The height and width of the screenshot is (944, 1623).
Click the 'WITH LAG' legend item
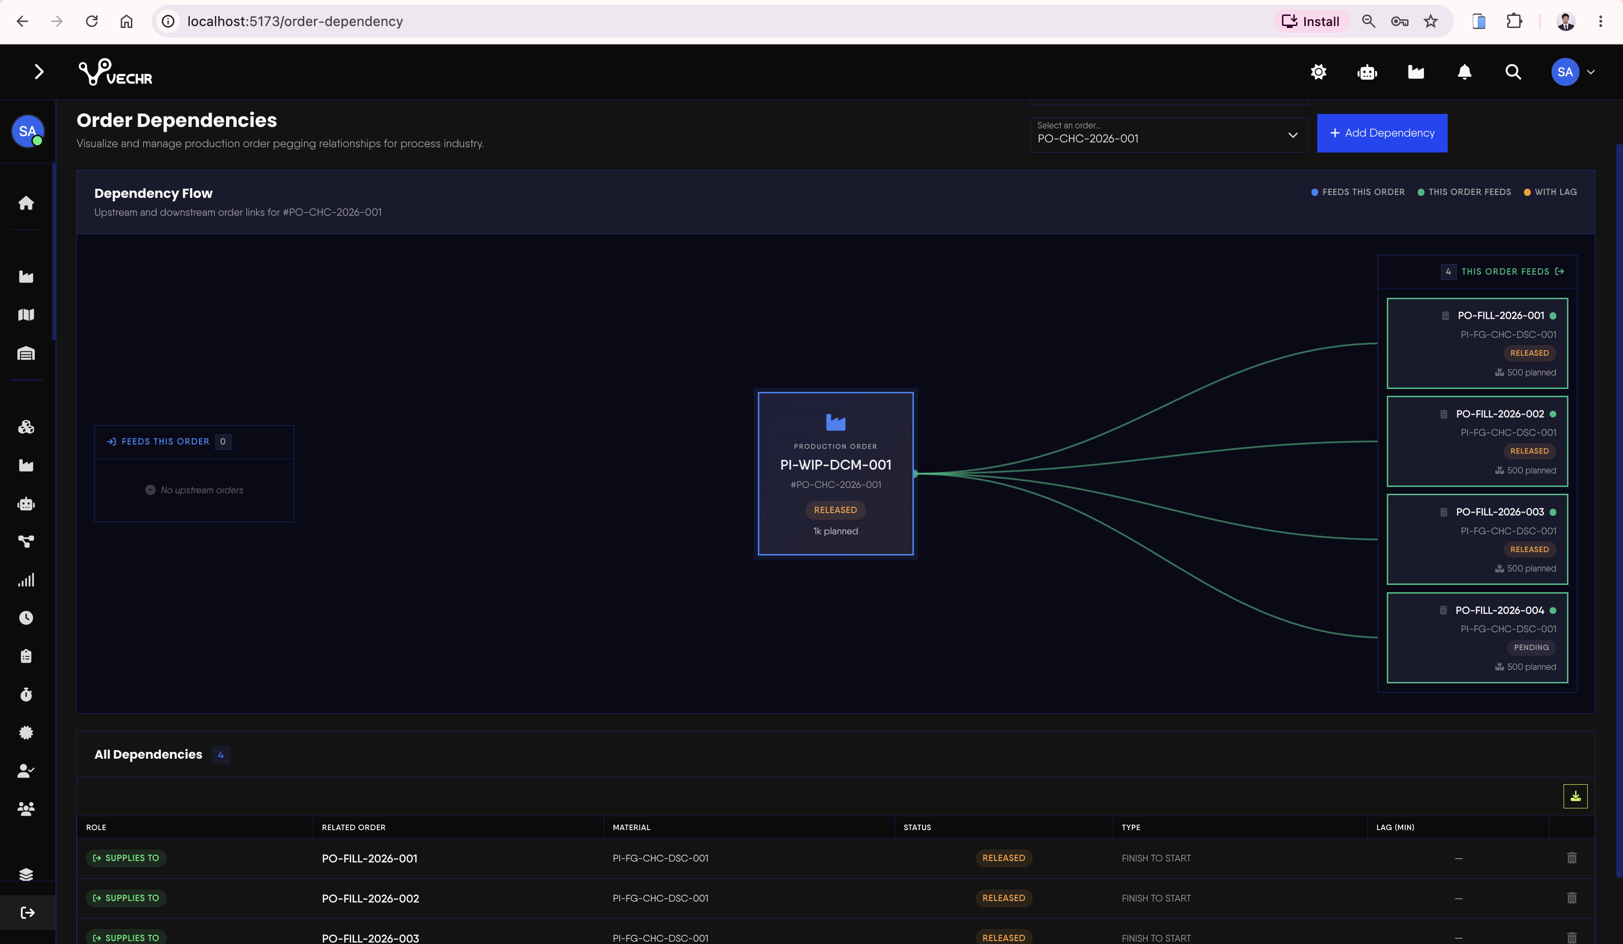point(1550,192)
